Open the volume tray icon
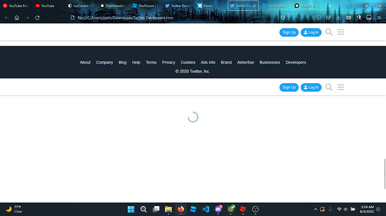This screenshot has width=386, height=216. [346, 209]
